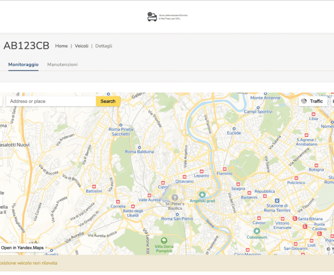Click the Roma San Pietro station marker
334x275 pixels.
177,214
